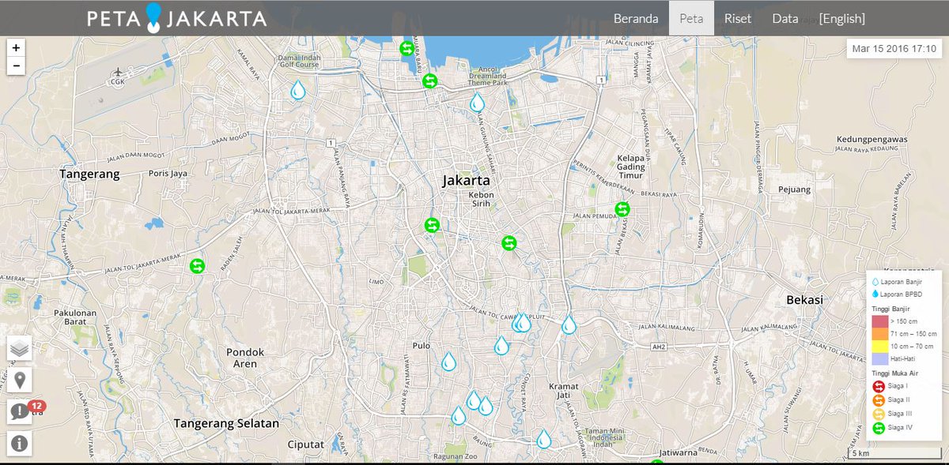Screen dimensions: 949x465
Task: Zoom in the map with plus button
Action: click(16, 47)
